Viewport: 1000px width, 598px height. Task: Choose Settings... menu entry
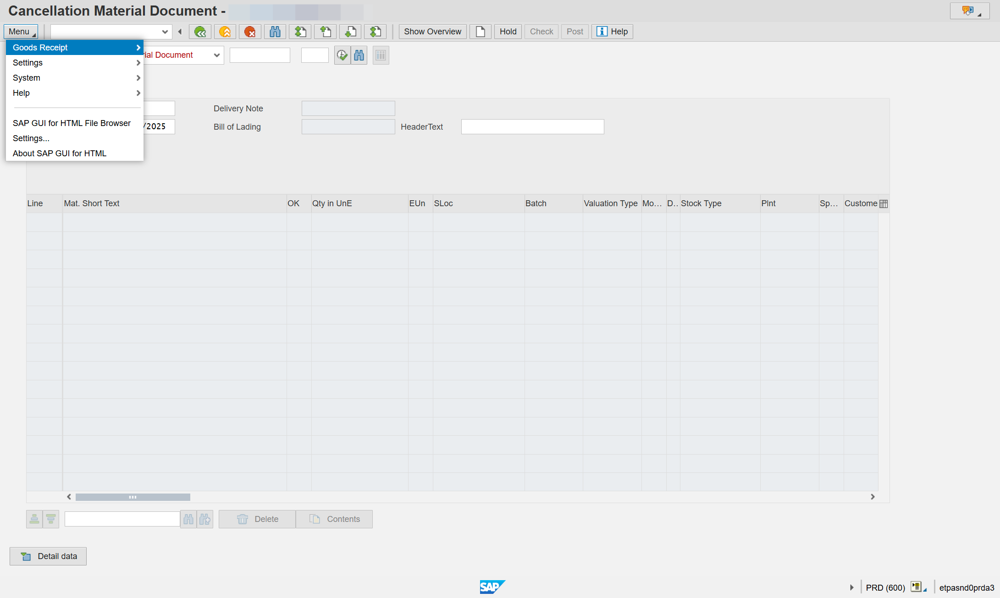click(x=75, y=138)
